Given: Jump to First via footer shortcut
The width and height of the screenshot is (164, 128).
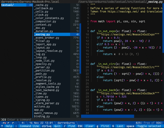Looking at the screenshot, I should (x=105, y=126).
